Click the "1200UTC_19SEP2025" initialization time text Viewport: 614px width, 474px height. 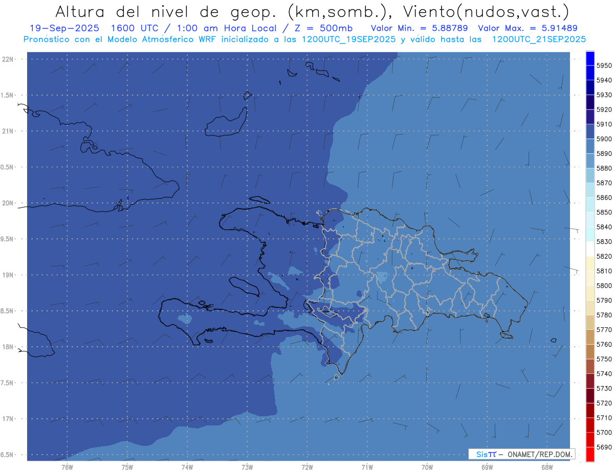coord(349,39)
